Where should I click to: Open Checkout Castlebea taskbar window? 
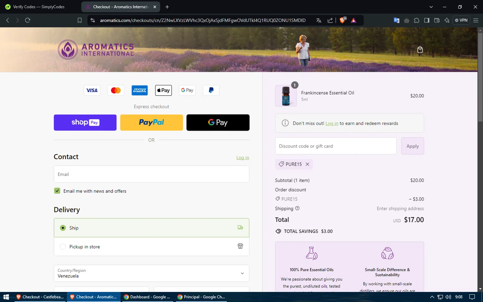pyautogui.click(x=40, y=297)
